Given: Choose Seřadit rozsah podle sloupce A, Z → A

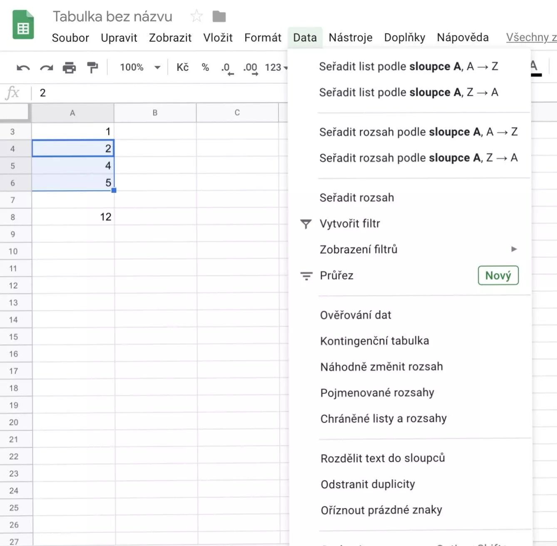Looking at the screenshot, I should pyautogui.click(x=418, y=158).
